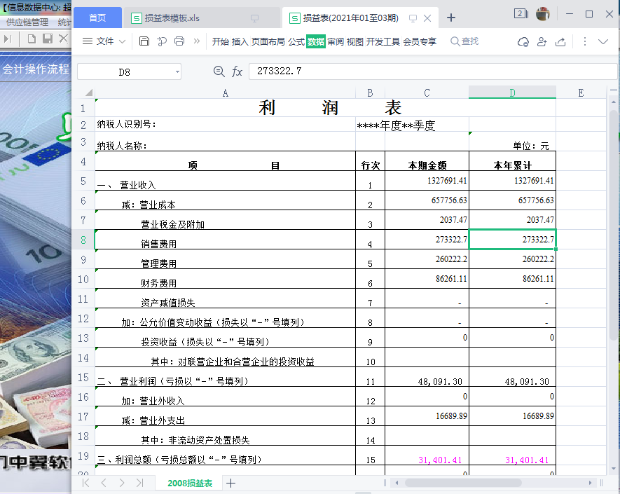The width and height of the screenshot is (620, 494).
Task: Click the Name Box showing D8
Action: [x=125, y=72]
